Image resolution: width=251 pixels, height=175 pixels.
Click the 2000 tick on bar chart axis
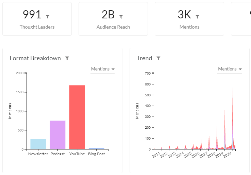tap(20, 73)
